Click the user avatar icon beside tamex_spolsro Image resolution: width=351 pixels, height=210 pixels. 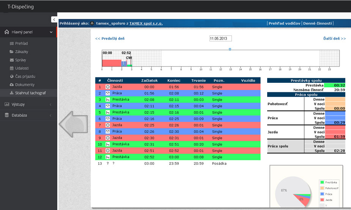point(92,23)
